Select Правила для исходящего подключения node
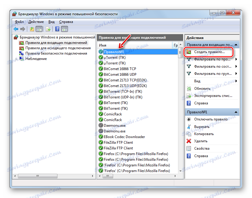 [x=58, y=48]
